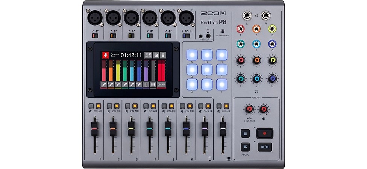Screen dimensions: 367x169
Task: Grab the phone channel fader with purple stripe
Action: [205, 129]
